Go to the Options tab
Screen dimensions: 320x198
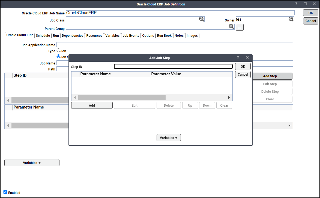point(148,36)
